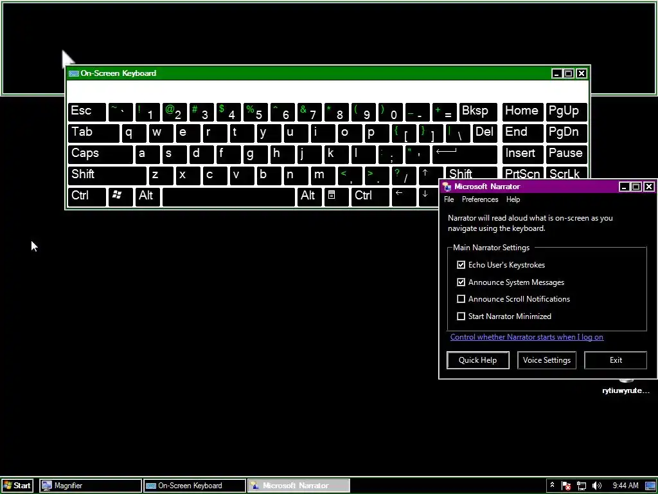Expand hidden tray icons chevron
Viewport: 658px width, 494px height.
552,485
